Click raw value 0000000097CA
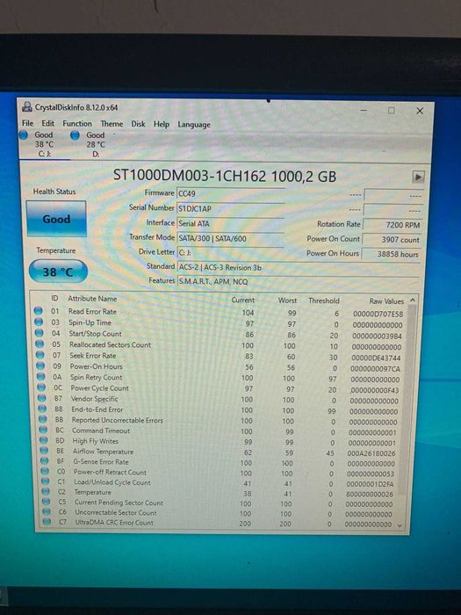Image resolution: width=461 pixels, height=615 pixels. [x=375, y=369]
